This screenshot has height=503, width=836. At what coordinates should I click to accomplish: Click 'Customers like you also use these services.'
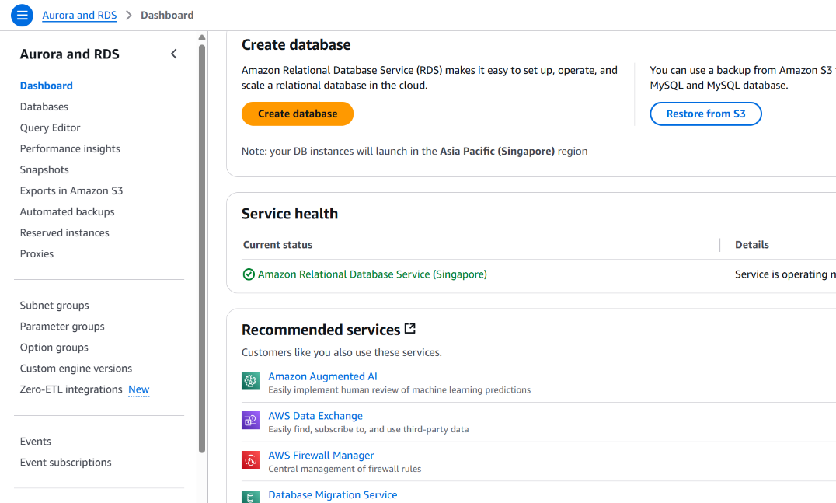coord(342,353)
